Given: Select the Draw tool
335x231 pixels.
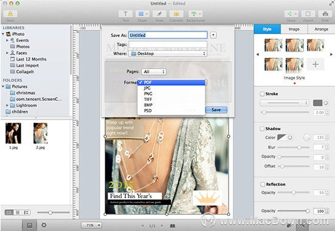Looking at the screenshot, I should 159,14.
